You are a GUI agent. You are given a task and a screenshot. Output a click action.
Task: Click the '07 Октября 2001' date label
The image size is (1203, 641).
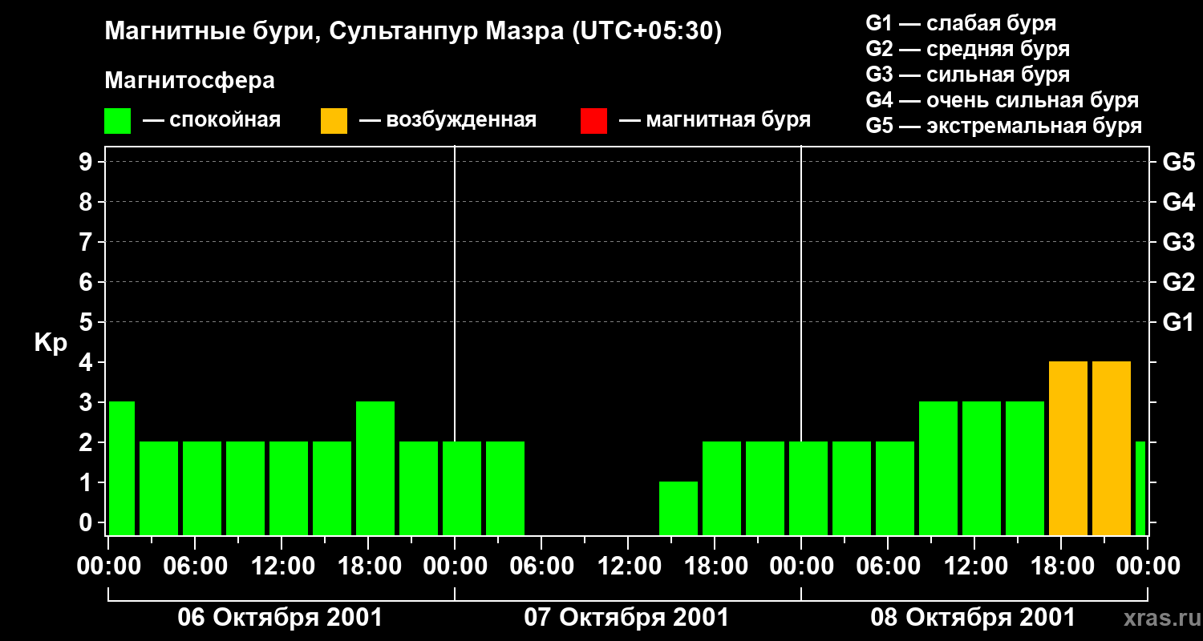(626, 618)
